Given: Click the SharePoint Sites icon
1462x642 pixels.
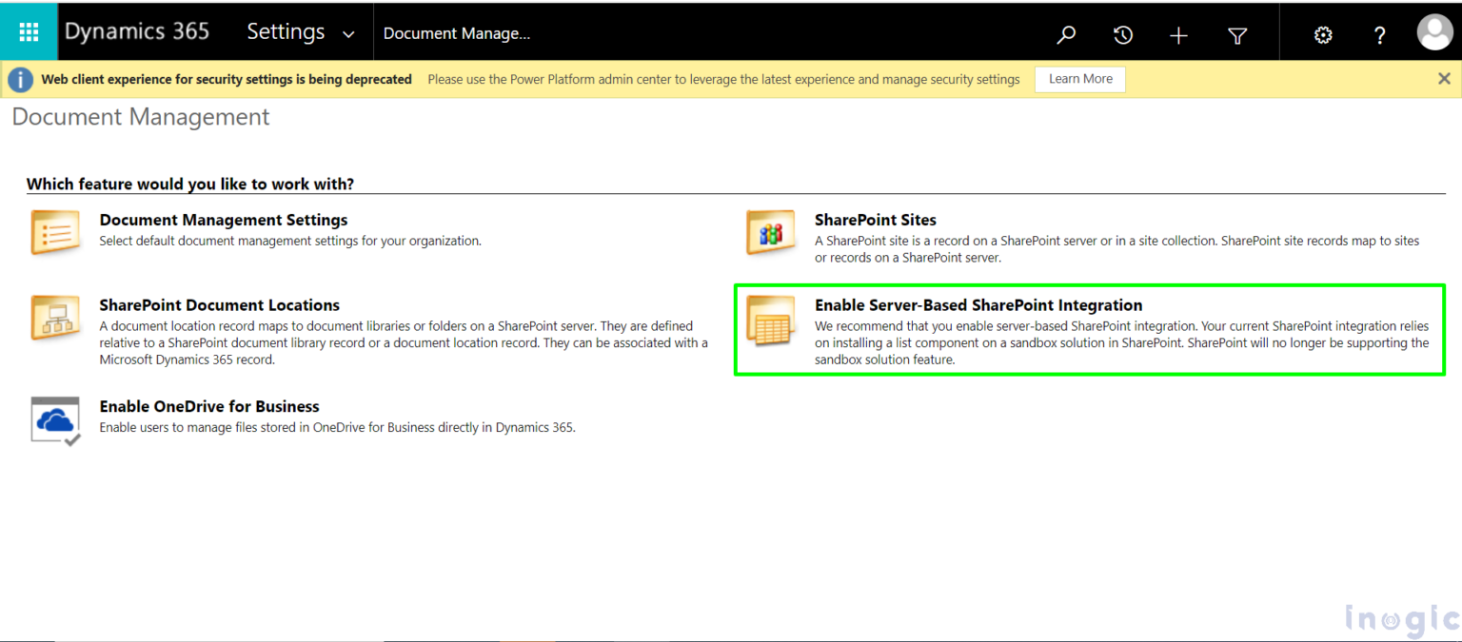Looking at the screenshot, I should click(771, 232).
